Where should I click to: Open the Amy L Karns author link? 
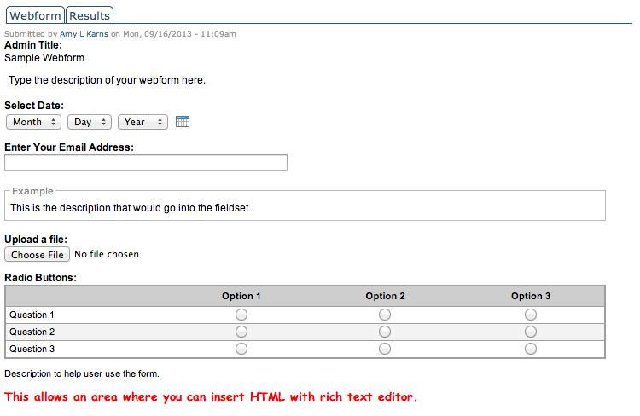coord(84,33)
